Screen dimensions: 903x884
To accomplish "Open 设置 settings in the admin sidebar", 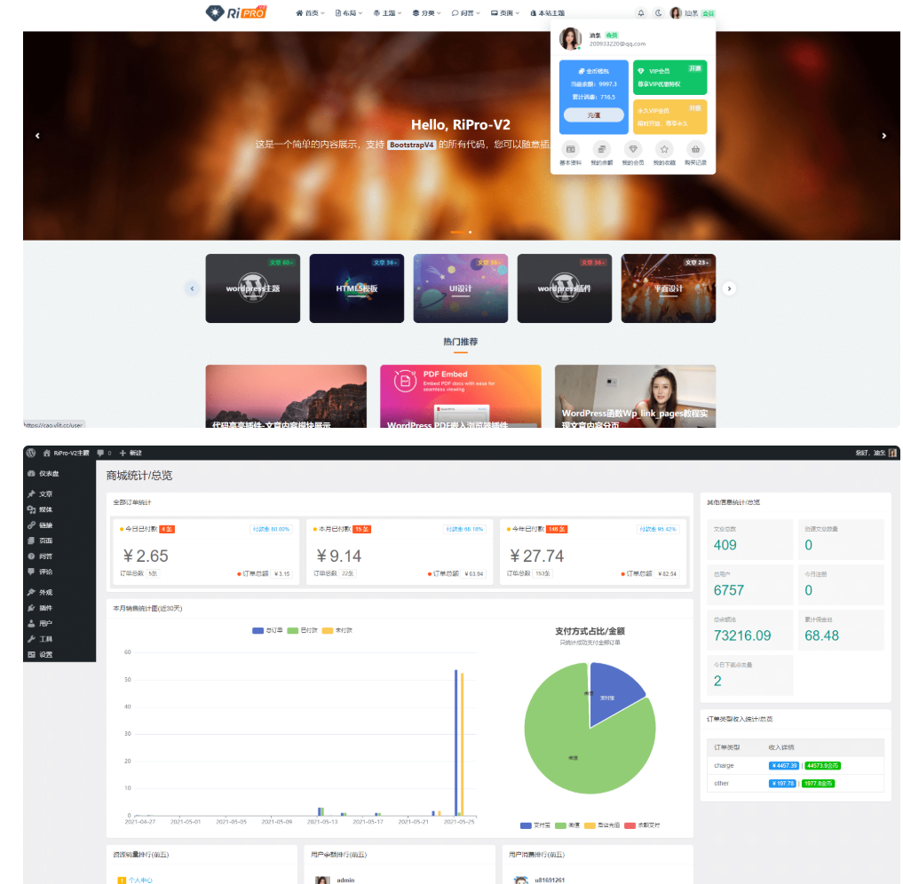I will (45, 655).
